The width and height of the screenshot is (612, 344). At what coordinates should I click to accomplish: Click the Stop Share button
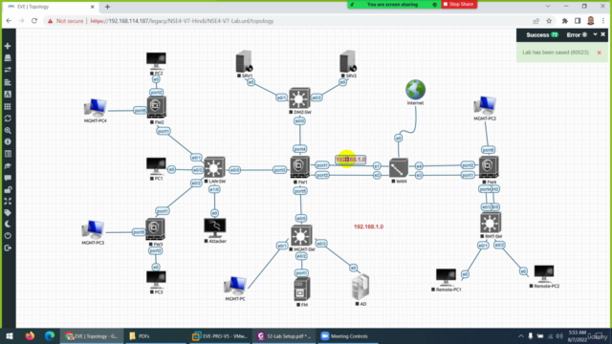coord(459,4)
